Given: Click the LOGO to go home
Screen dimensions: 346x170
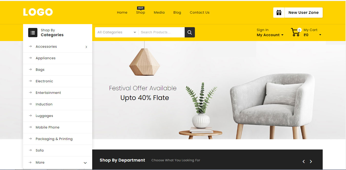Looking at the screenshot, I should tap(38, 12).
